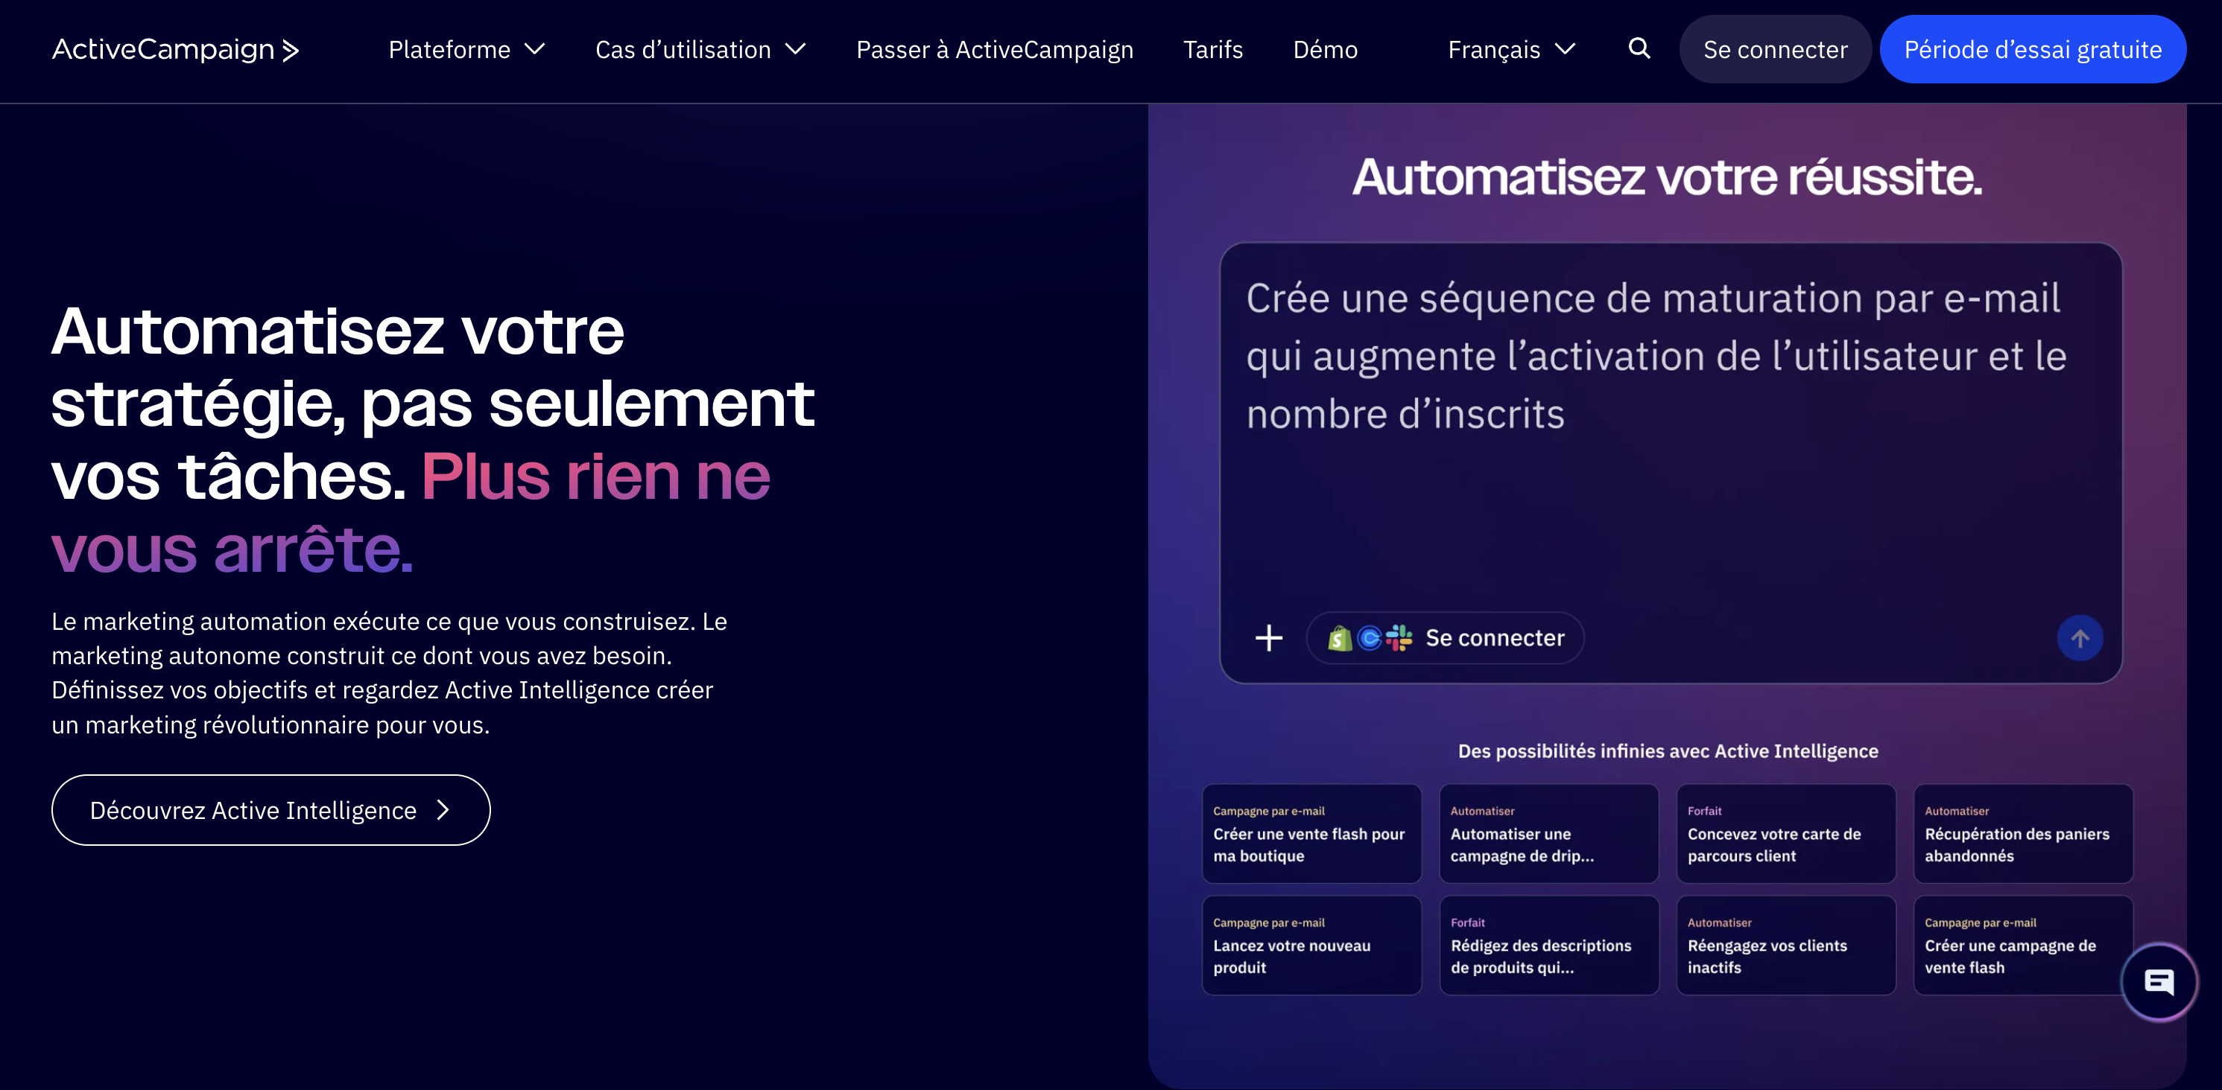Screen dimensions: 2222x1090
Task: Click the ActiveCampaign logo
Action: pos(173,49)
